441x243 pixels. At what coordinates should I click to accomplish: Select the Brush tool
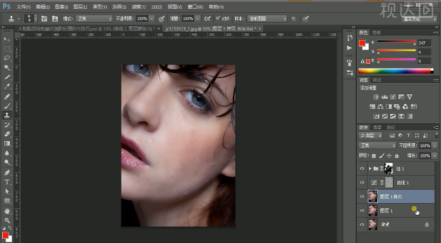click(7, 106)
